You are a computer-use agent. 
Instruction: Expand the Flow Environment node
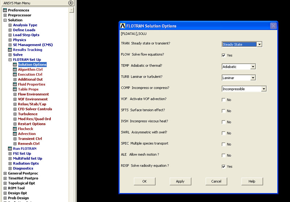[15, 94]
